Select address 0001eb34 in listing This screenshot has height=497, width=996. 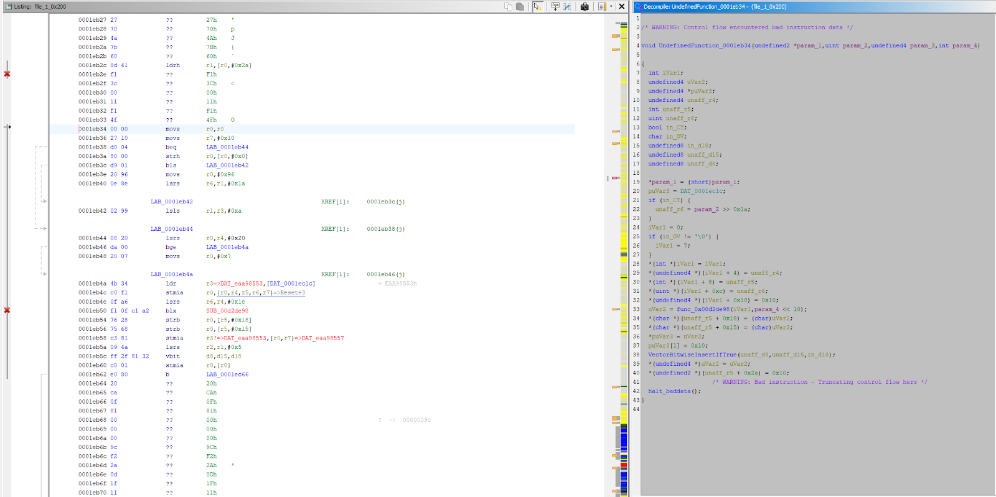(x=92, y=129)
